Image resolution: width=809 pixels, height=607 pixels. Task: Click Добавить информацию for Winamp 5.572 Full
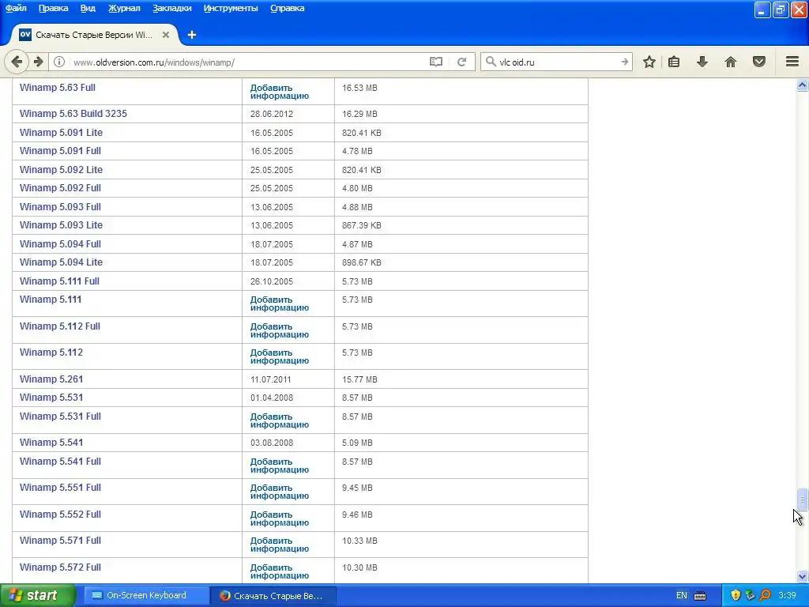point(280,572)
